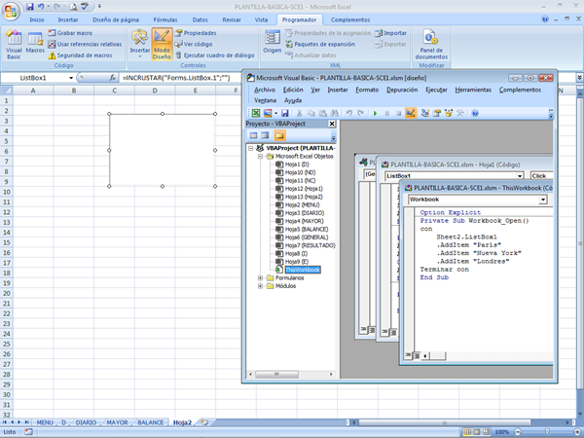Close the Proyecto - VBAProject panel

[332, 125]
